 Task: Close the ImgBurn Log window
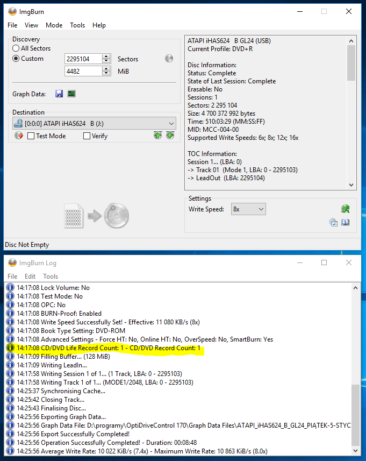coord(349,263)
